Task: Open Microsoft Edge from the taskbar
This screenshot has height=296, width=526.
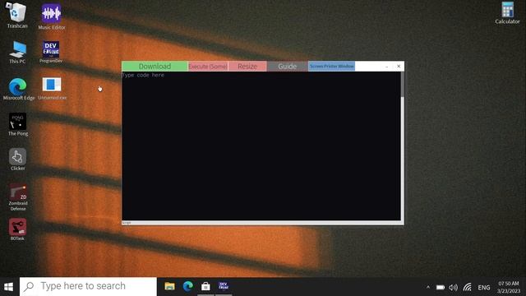Action: click(x=188, y=286)
